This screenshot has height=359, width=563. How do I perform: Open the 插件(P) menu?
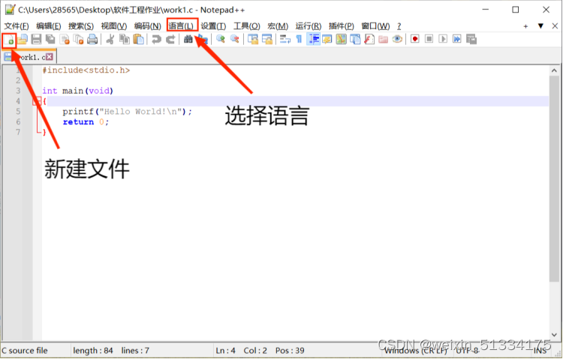point(341,25)
